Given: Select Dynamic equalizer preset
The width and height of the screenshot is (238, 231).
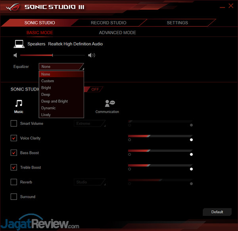Looking at the screenshot, I should (x=61, y=108).
